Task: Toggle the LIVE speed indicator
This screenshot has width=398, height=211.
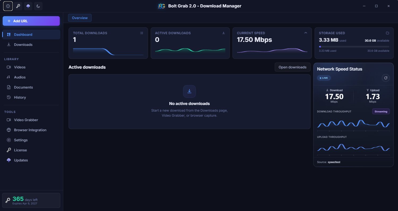Action: [324, 78]
